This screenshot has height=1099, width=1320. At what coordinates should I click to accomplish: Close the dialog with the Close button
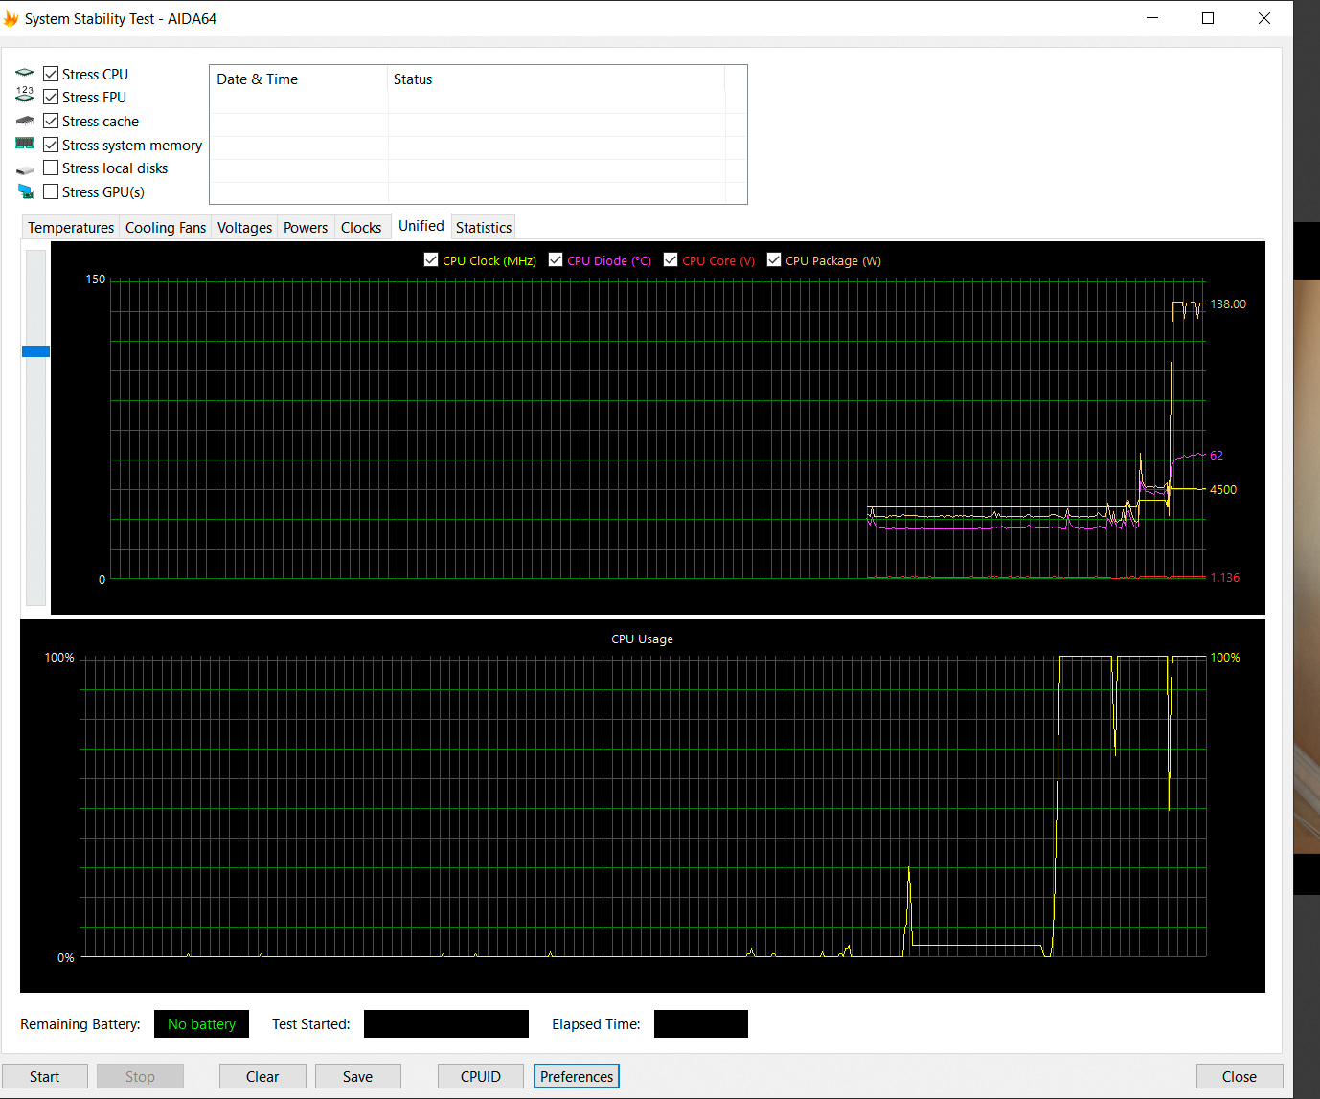(x=1240, y=1076)
